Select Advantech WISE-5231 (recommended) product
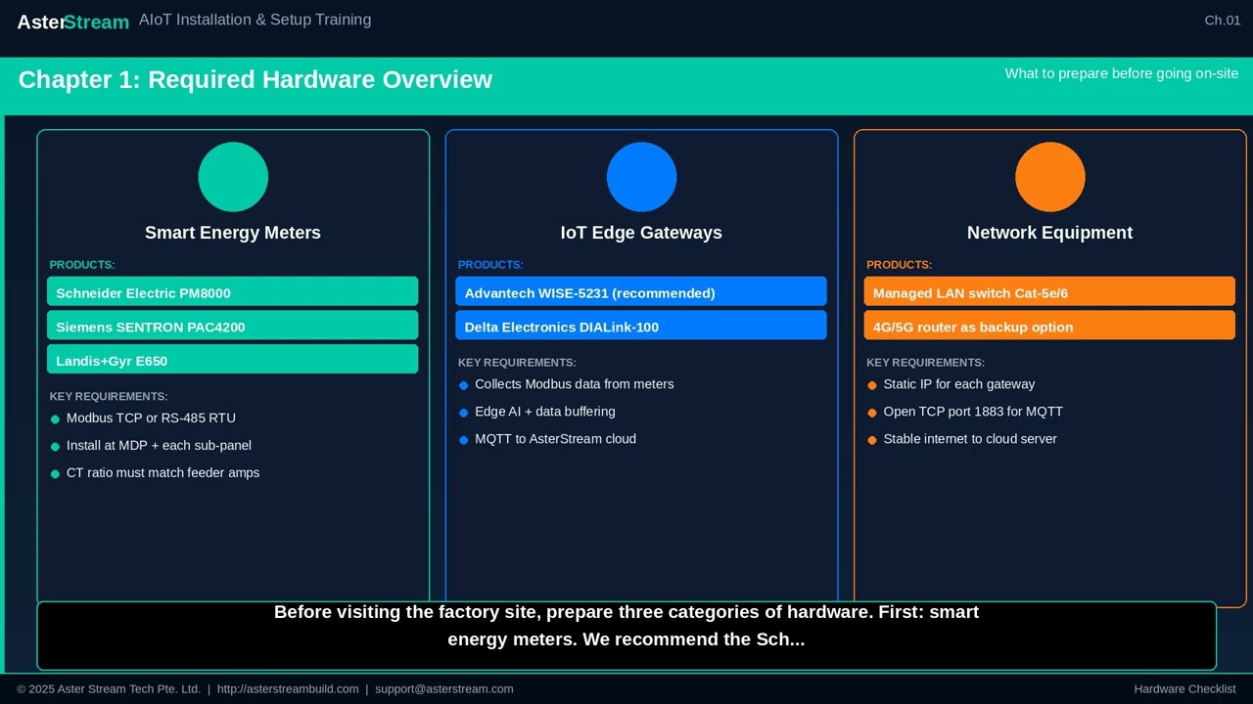1253x704 pixels. click(641, 291)
